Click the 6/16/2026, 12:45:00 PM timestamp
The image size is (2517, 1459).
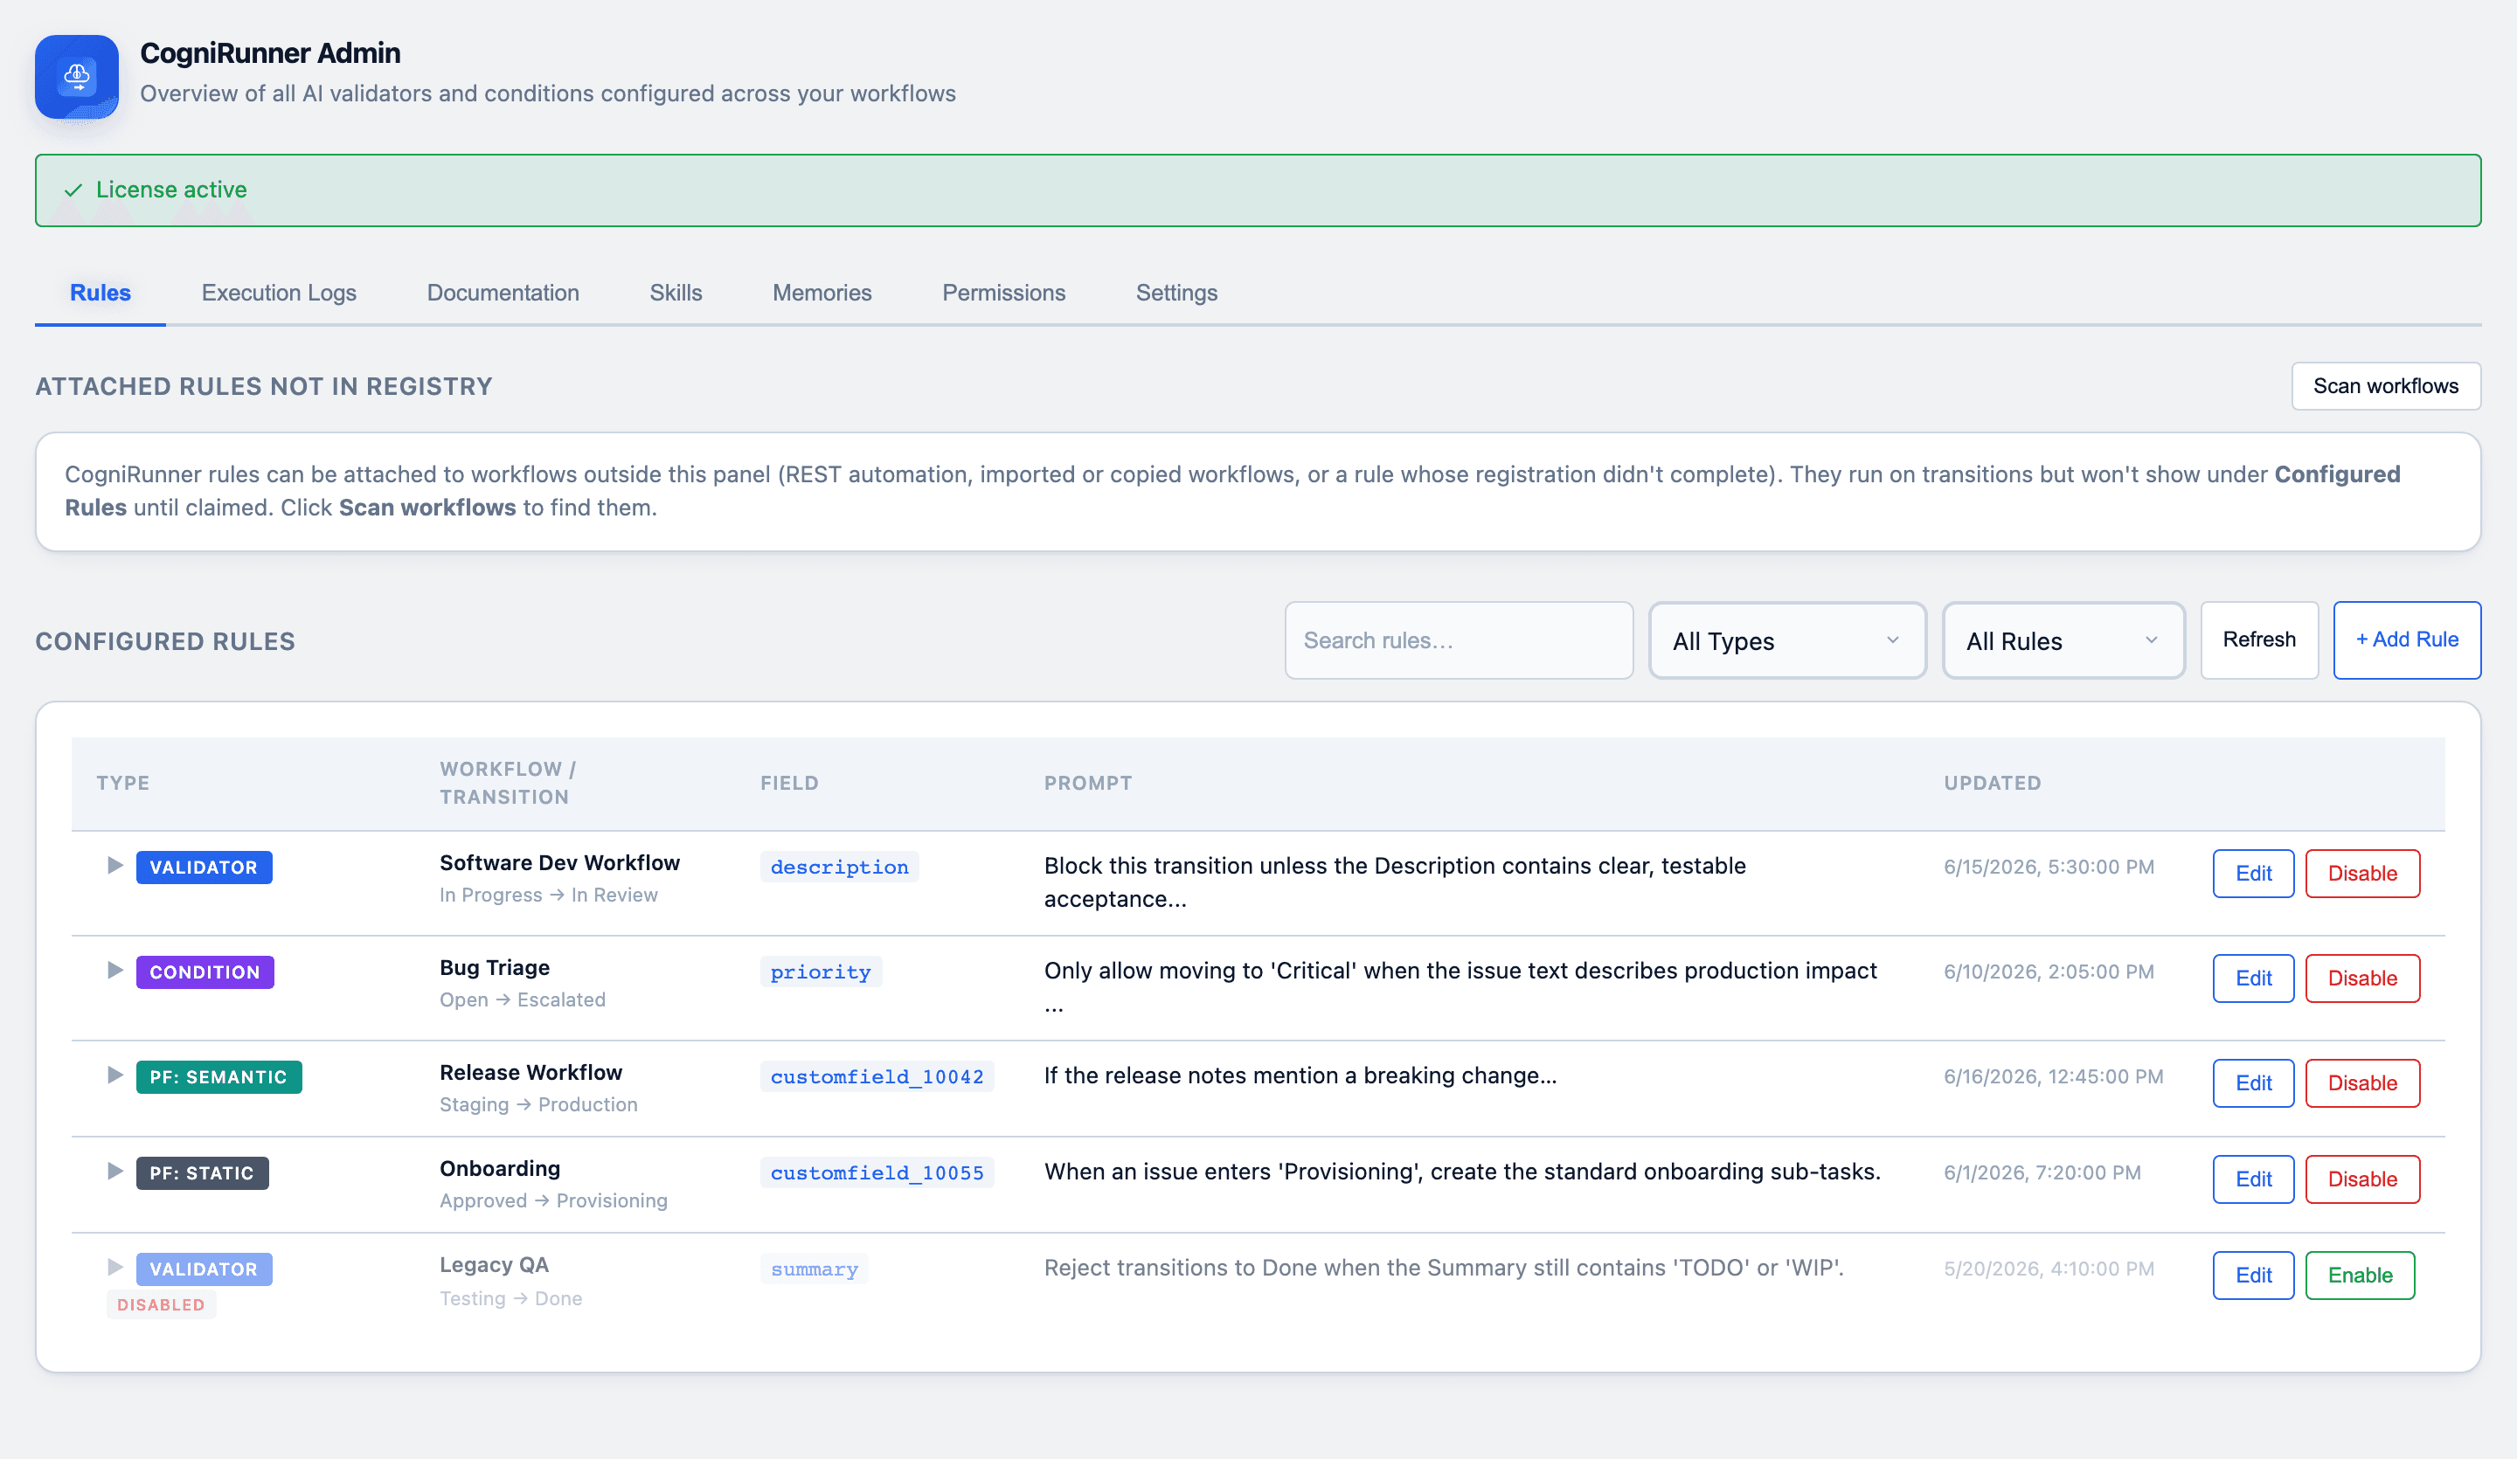coord(2054,1076)
